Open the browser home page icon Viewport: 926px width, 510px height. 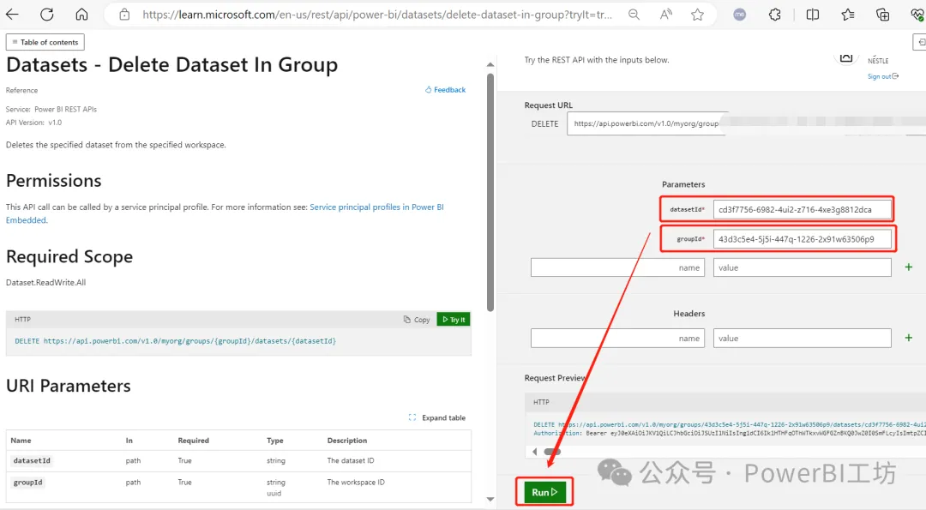coord(81,15)
